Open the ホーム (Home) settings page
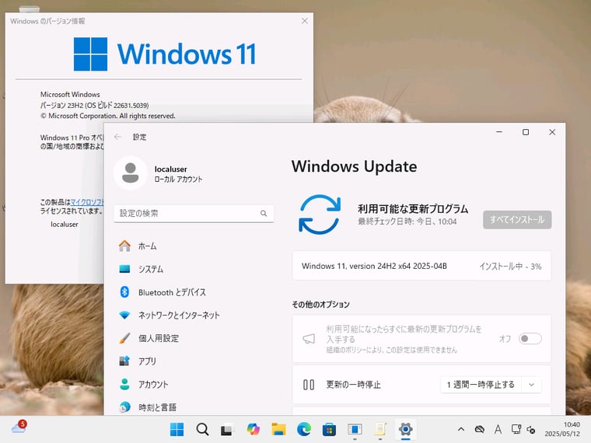 click(x=147, y=246)
